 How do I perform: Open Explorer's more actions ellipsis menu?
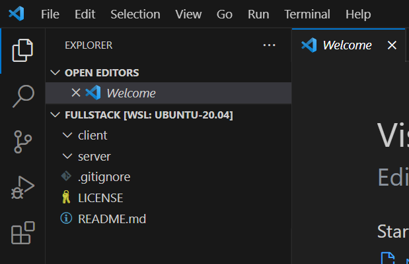269,45
